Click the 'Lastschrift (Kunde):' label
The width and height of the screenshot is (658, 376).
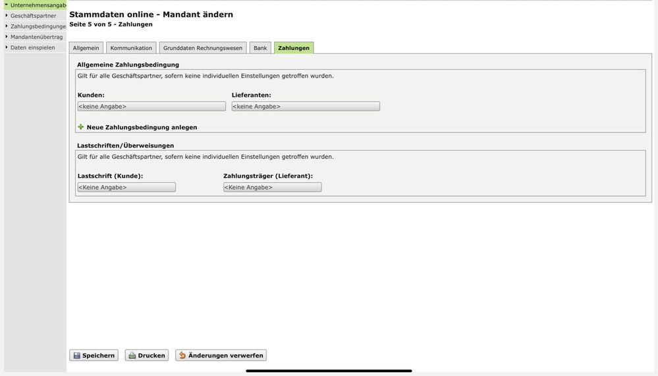(111, 176)
